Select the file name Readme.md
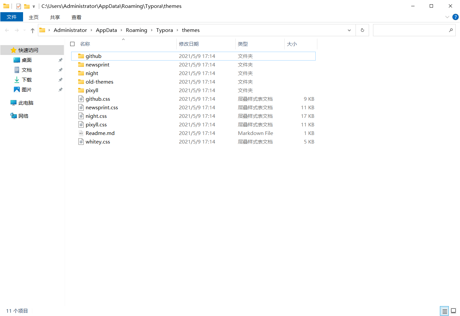The height and width of the screenshot is (316, 460). [100, 133]
